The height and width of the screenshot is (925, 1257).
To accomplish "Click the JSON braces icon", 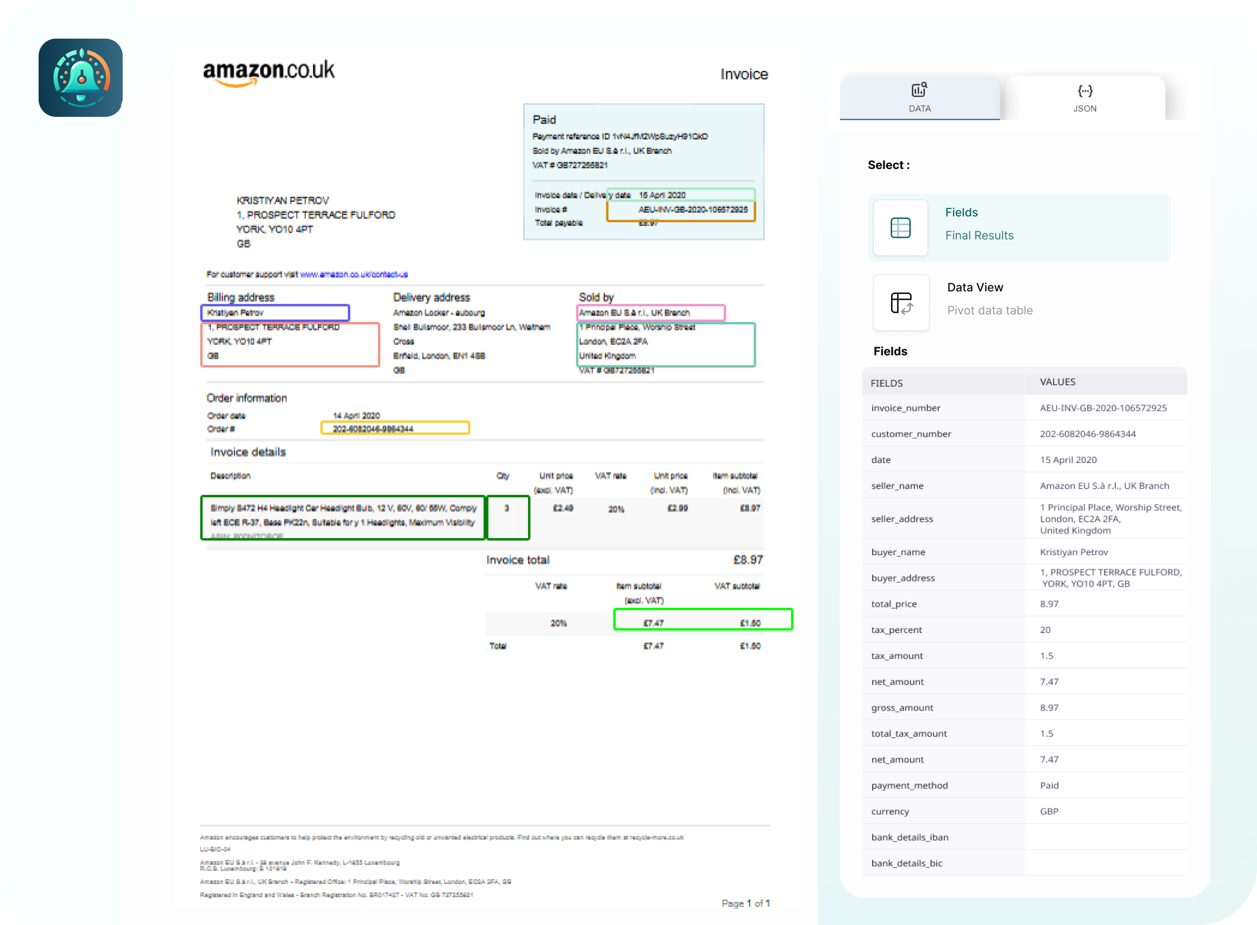I will point(1085,91).
